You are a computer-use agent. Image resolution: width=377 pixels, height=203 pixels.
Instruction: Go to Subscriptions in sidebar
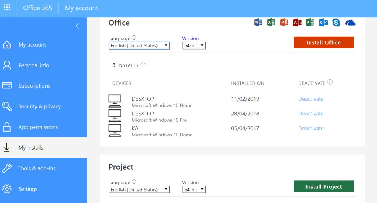tap(34, 86)
